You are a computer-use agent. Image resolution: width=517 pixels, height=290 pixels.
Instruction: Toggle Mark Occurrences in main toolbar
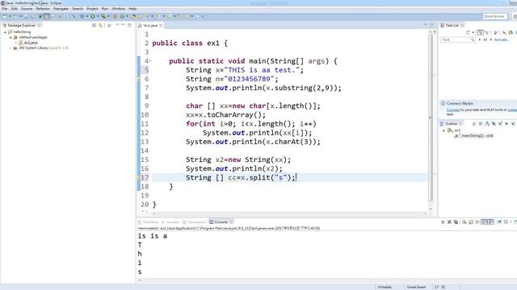(x=47, y=16)
